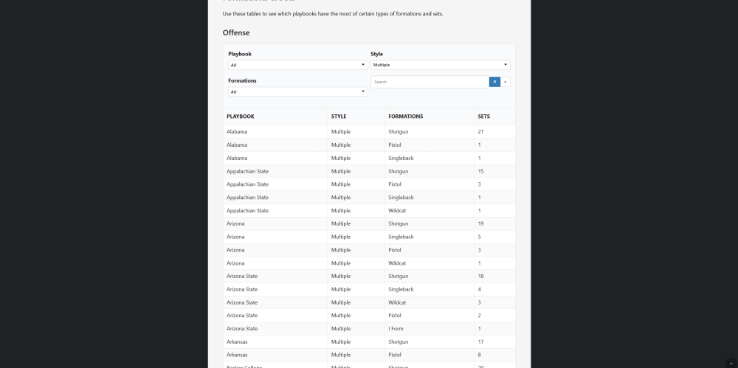The image size is (738, 368).
Task: Open the first Arizona State playbook link
Action: [x=242, y=276]
